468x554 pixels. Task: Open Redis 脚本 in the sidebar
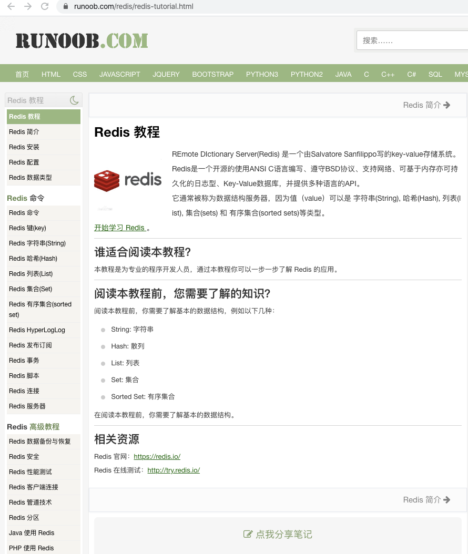44,375
